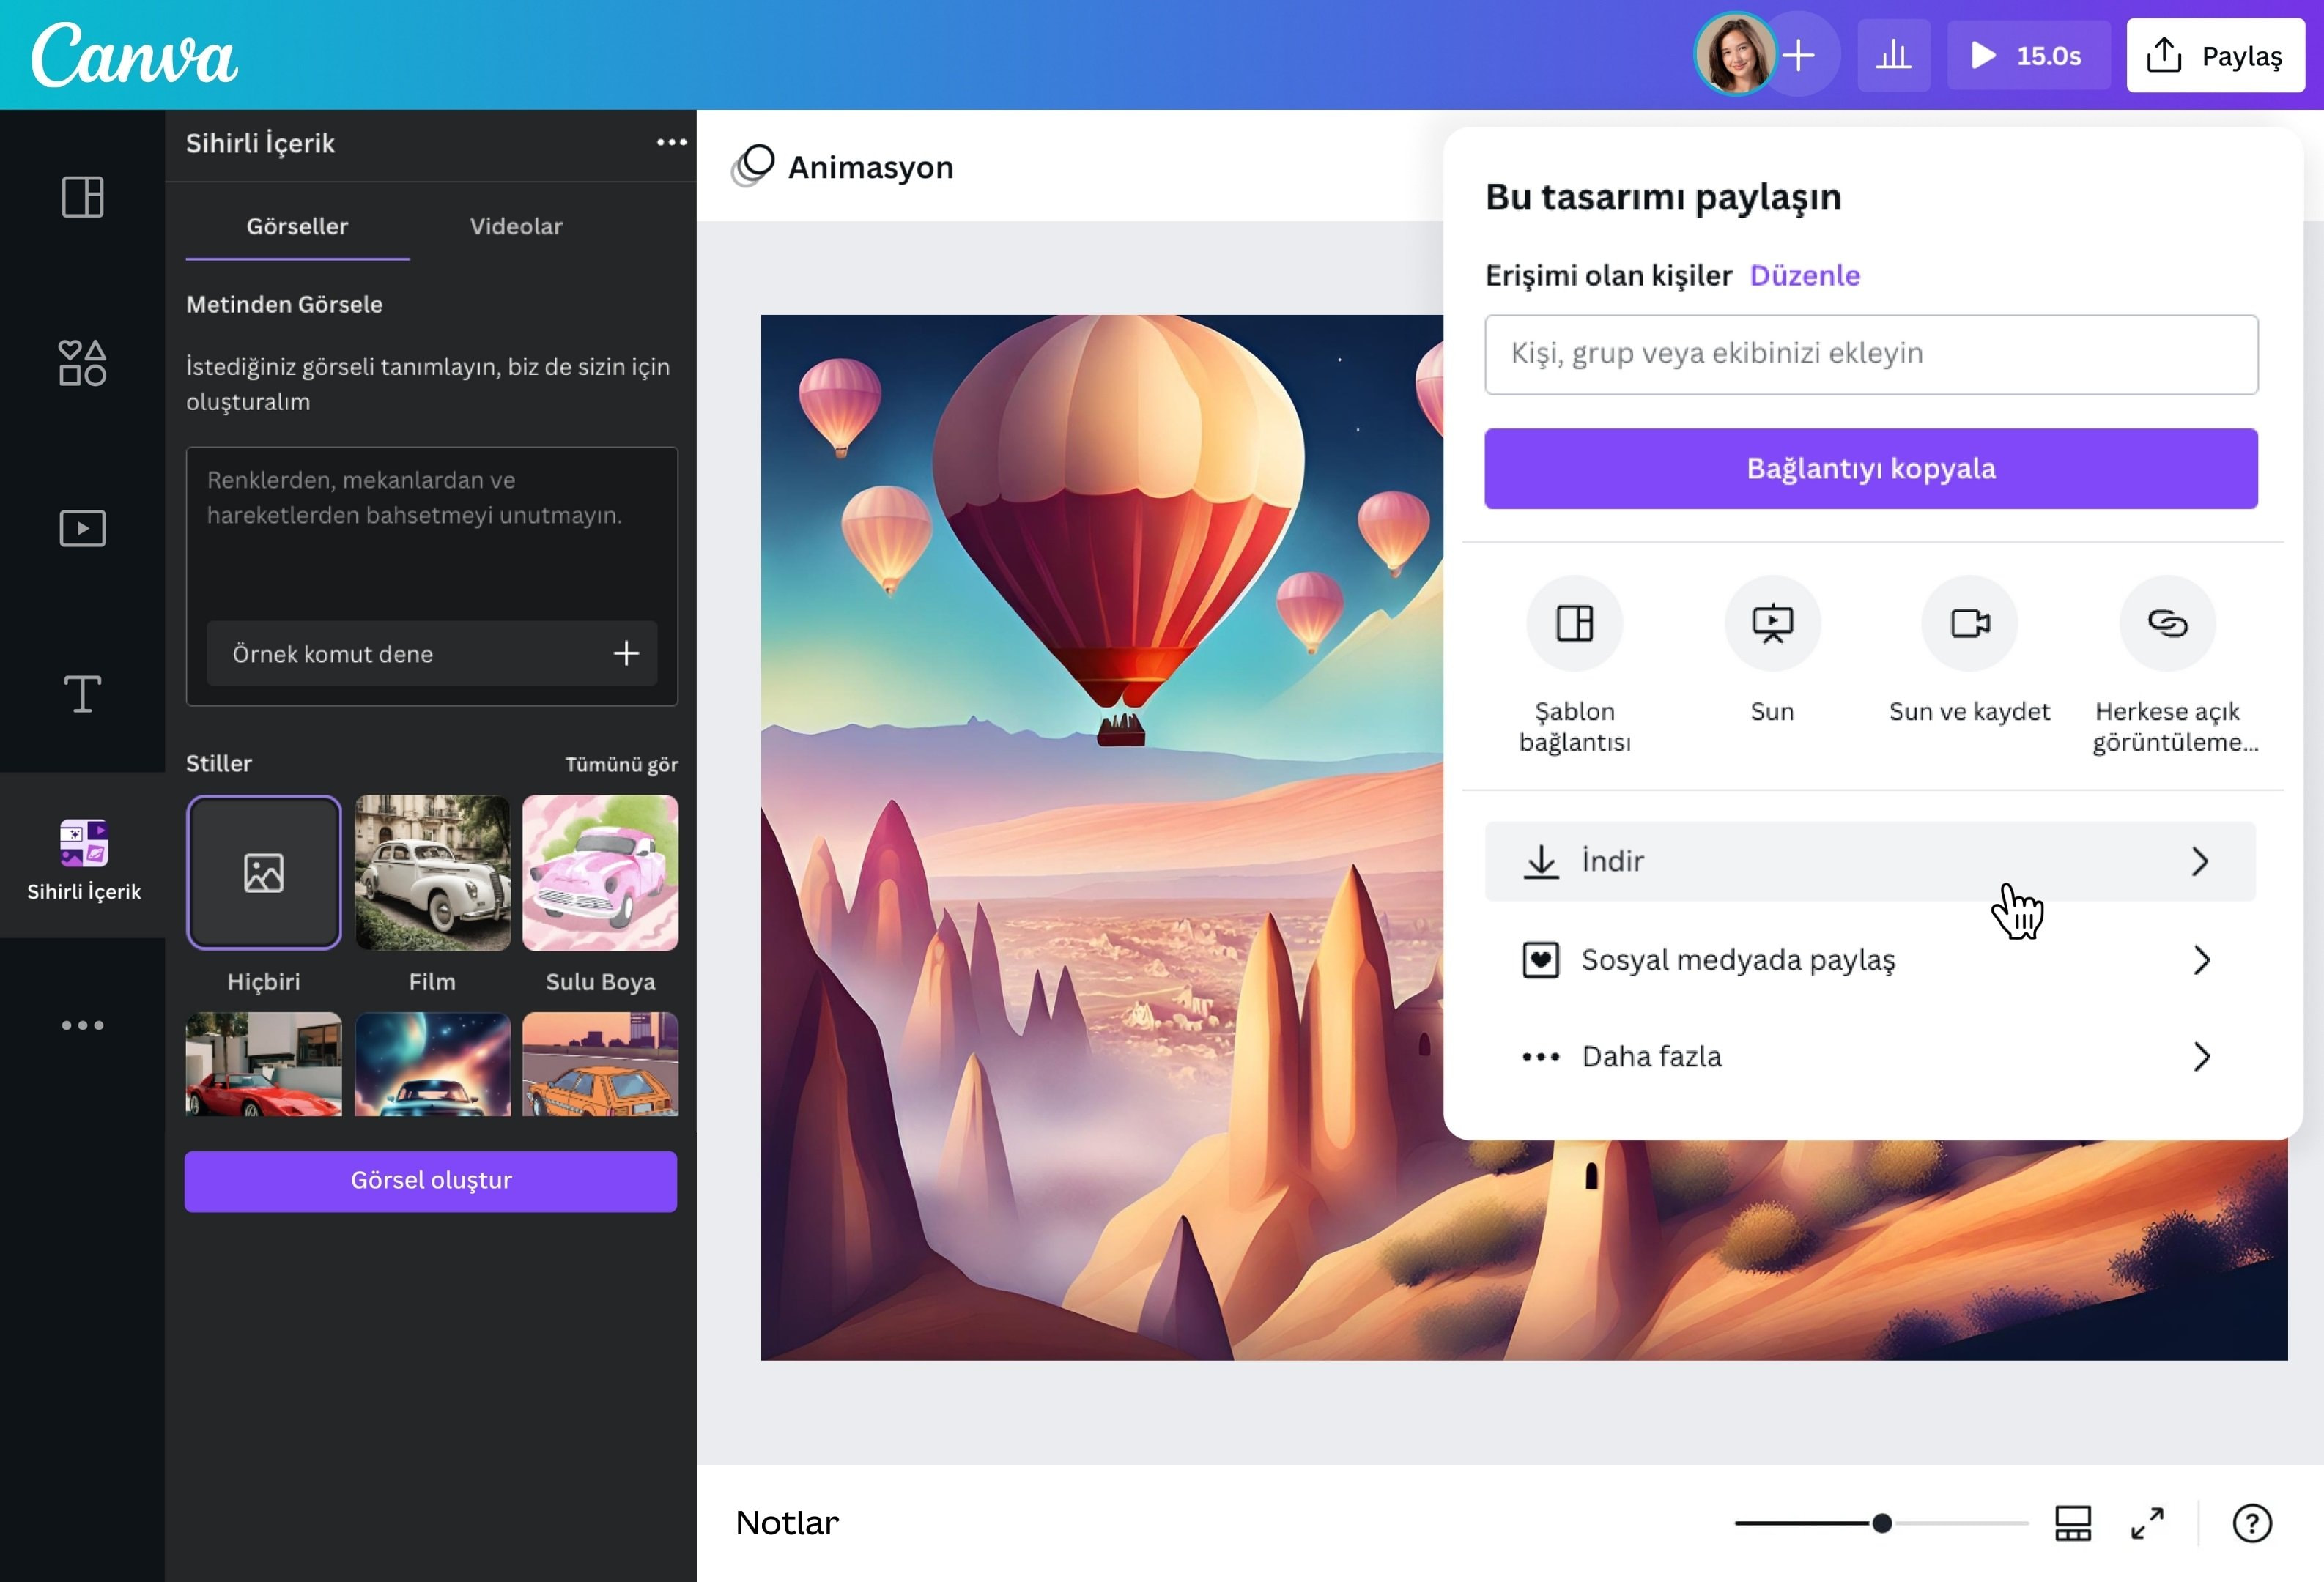The height and width of the screenshot is (1582, 2324).
Task: Expand the Daha fazla section
Action: (x=1869, y=1056)
